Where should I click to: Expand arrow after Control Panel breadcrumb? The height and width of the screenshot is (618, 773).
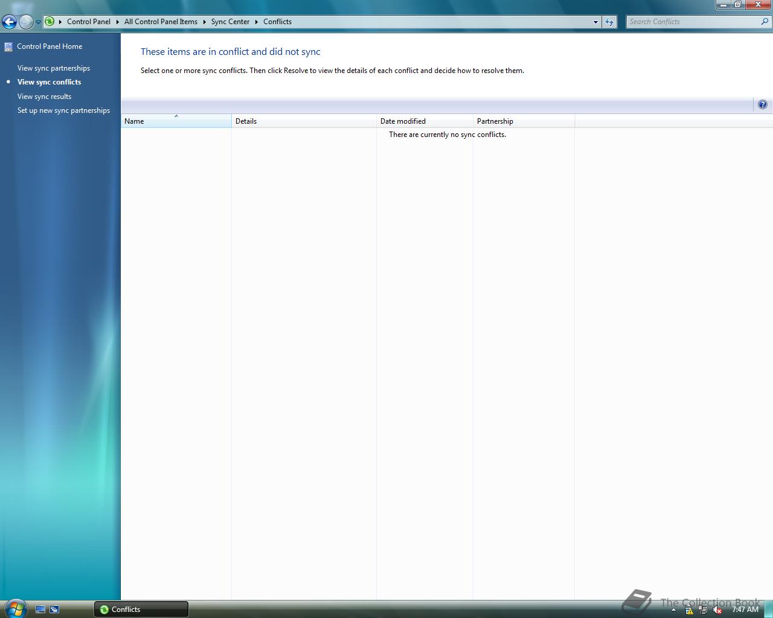117,22
